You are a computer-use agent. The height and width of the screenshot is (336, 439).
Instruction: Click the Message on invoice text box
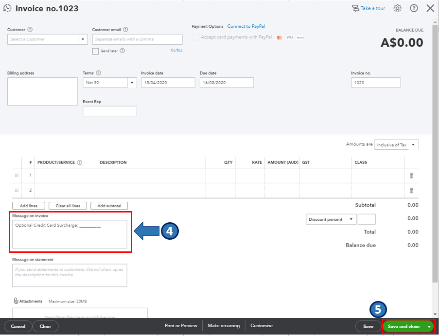coord(70,234)
